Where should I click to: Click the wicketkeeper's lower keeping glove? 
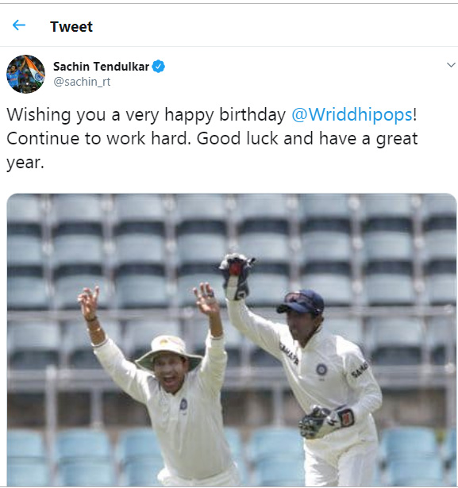[x=326, y=421]
